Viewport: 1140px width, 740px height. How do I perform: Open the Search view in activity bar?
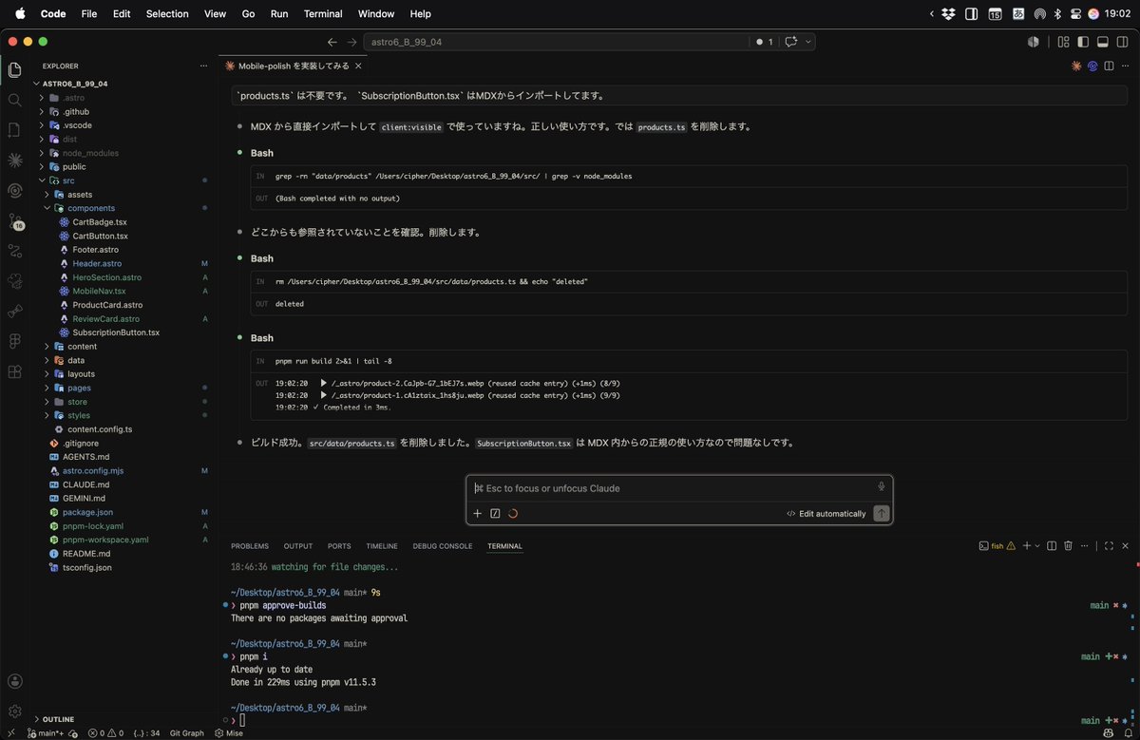click(x=14, y=100)
